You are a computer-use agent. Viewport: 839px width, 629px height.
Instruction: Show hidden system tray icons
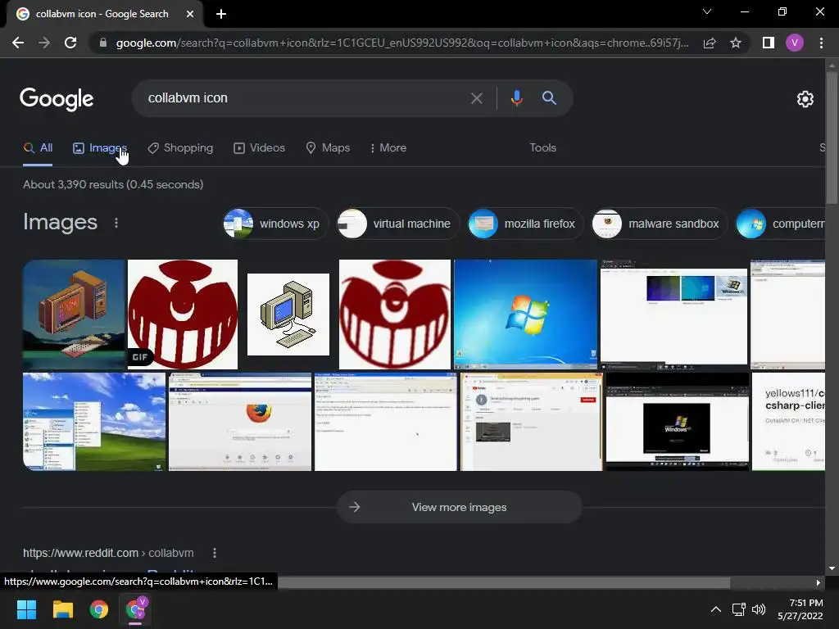pyautogui.click(x=715, y=609)
